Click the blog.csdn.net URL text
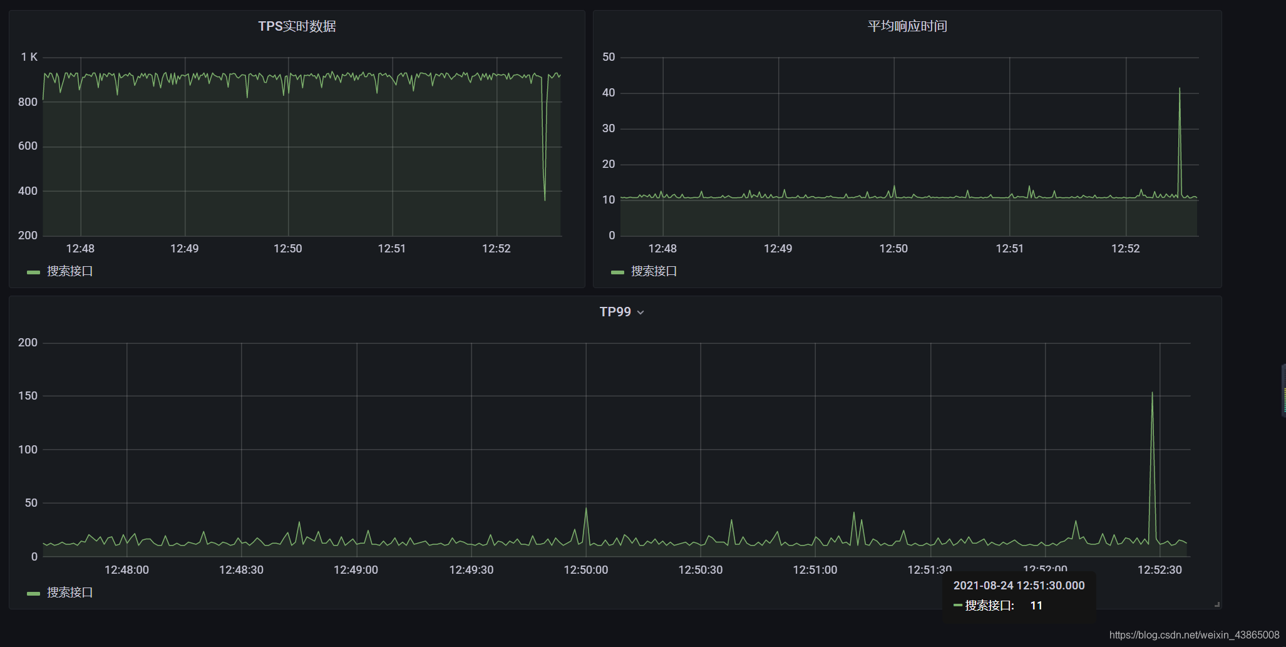The height and width of the screenshot is (647, 1286). tap(1194, 635)
